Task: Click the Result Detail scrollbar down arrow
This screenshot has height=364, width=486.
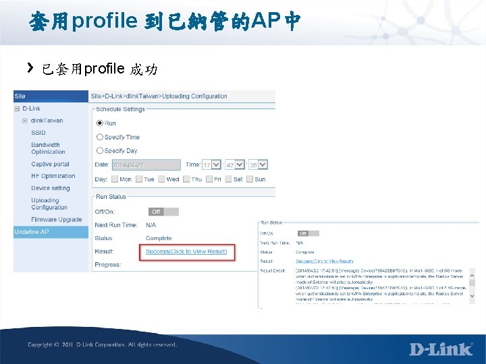Action: coord(472,296)
